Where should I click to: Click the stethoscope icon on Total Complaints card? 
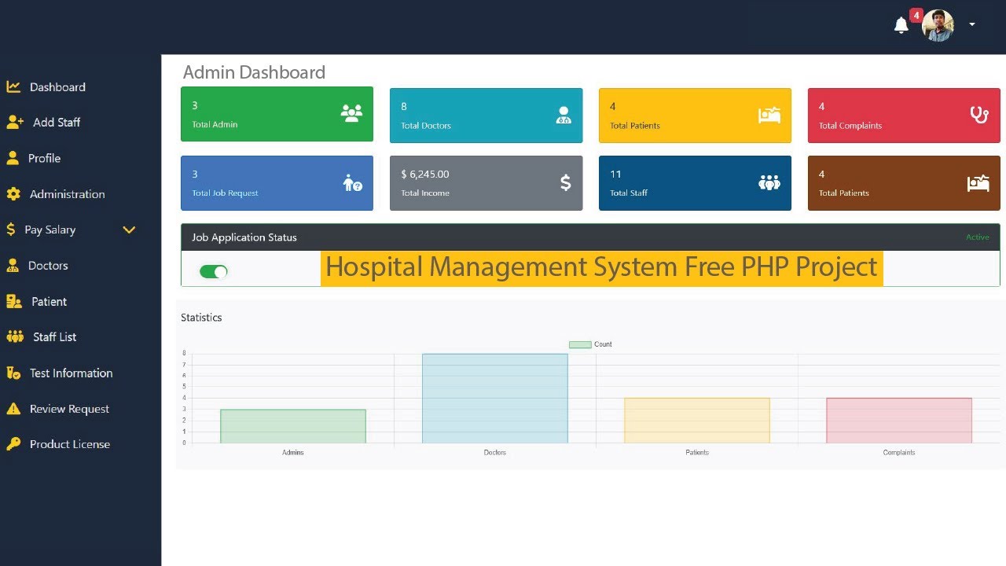tap(979, 115)
